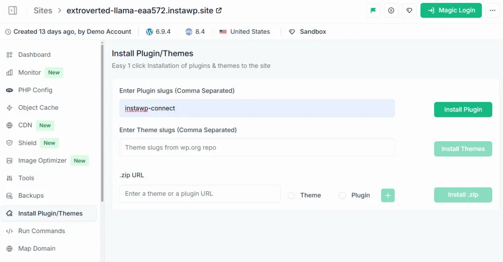Click the PHP version badge icon
Screen dimensions: 503x262
pos(189,32)
